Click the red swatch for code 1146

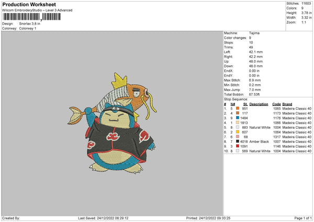coord(238,146)
